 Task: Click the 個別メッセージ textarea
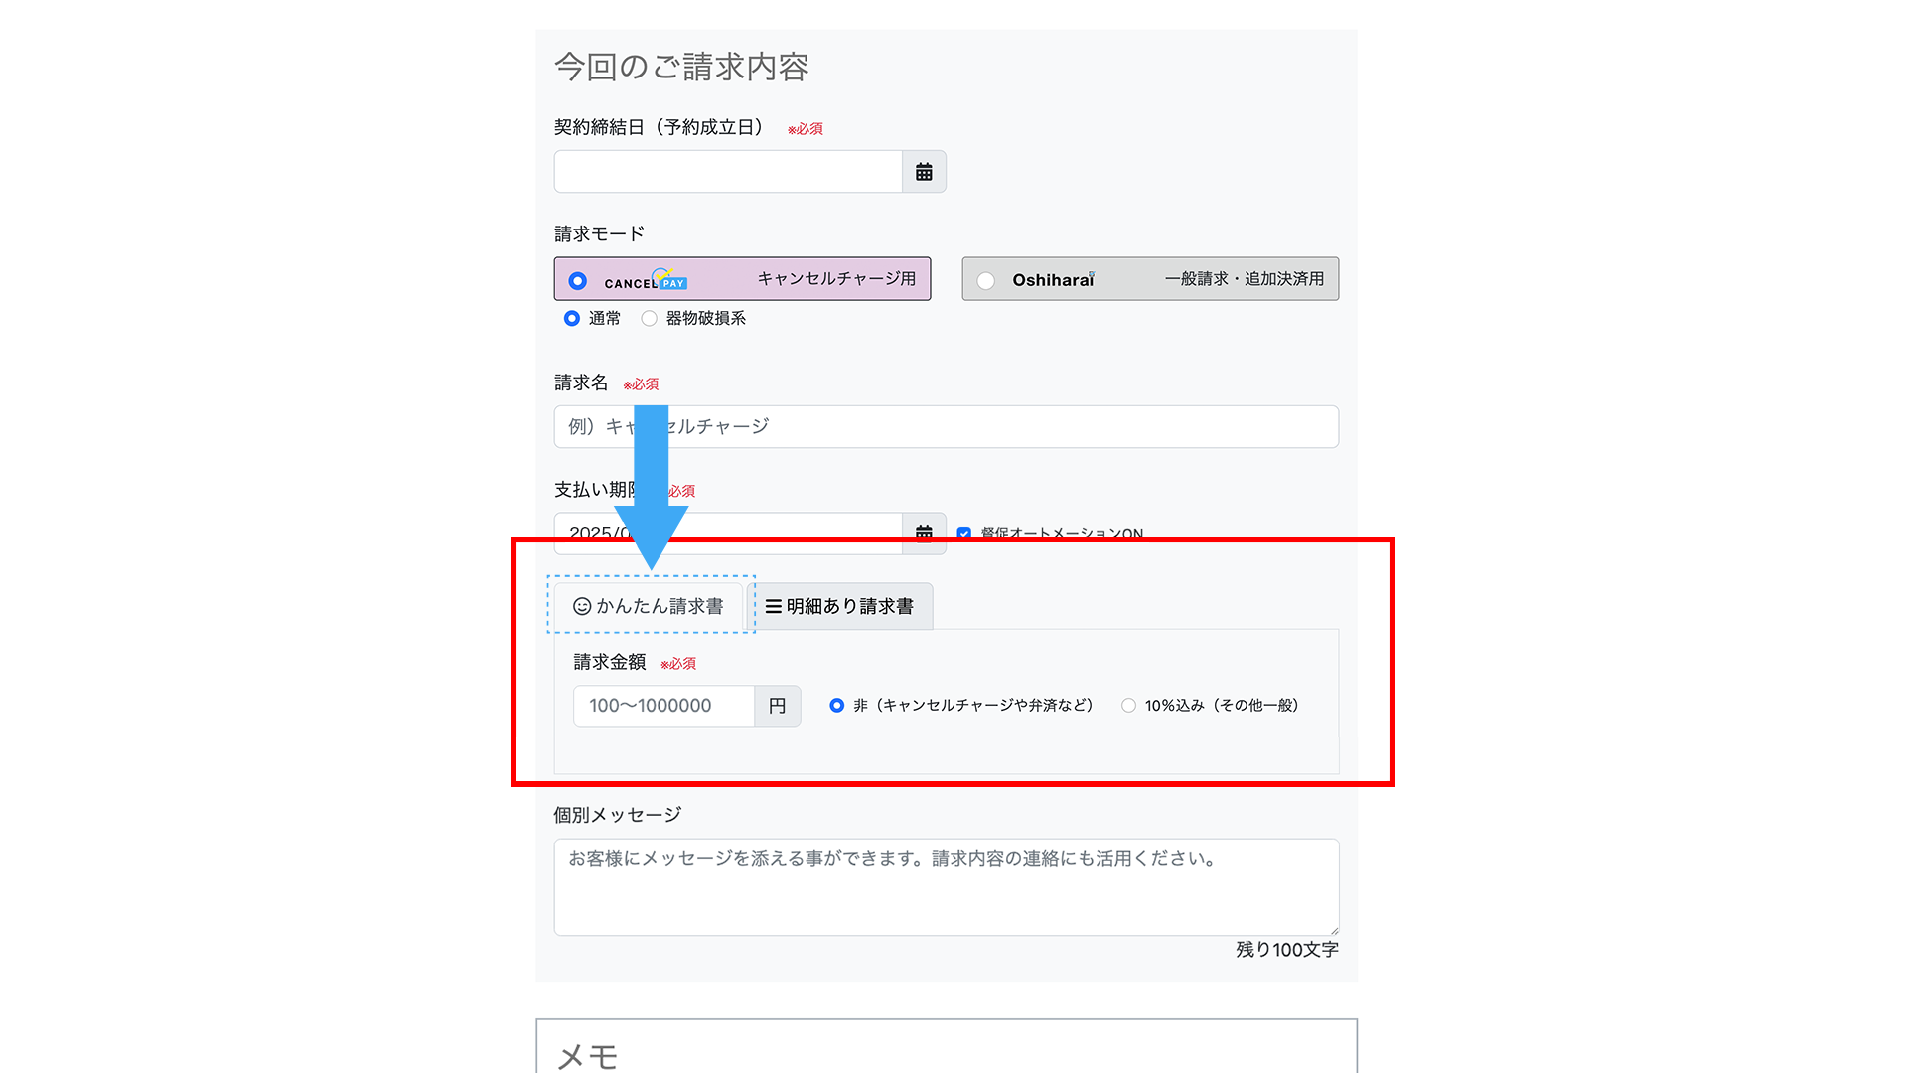click(x=946, y=886)
